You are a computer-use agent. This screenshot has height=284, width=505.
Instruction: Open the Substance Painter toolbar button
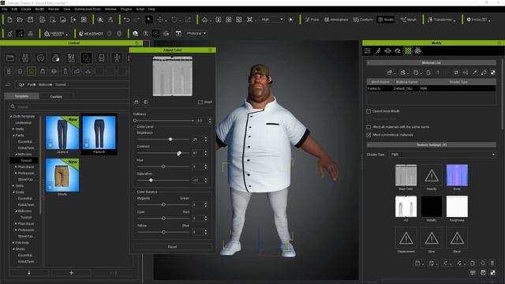pyautogui.click(x=55, y=33)
